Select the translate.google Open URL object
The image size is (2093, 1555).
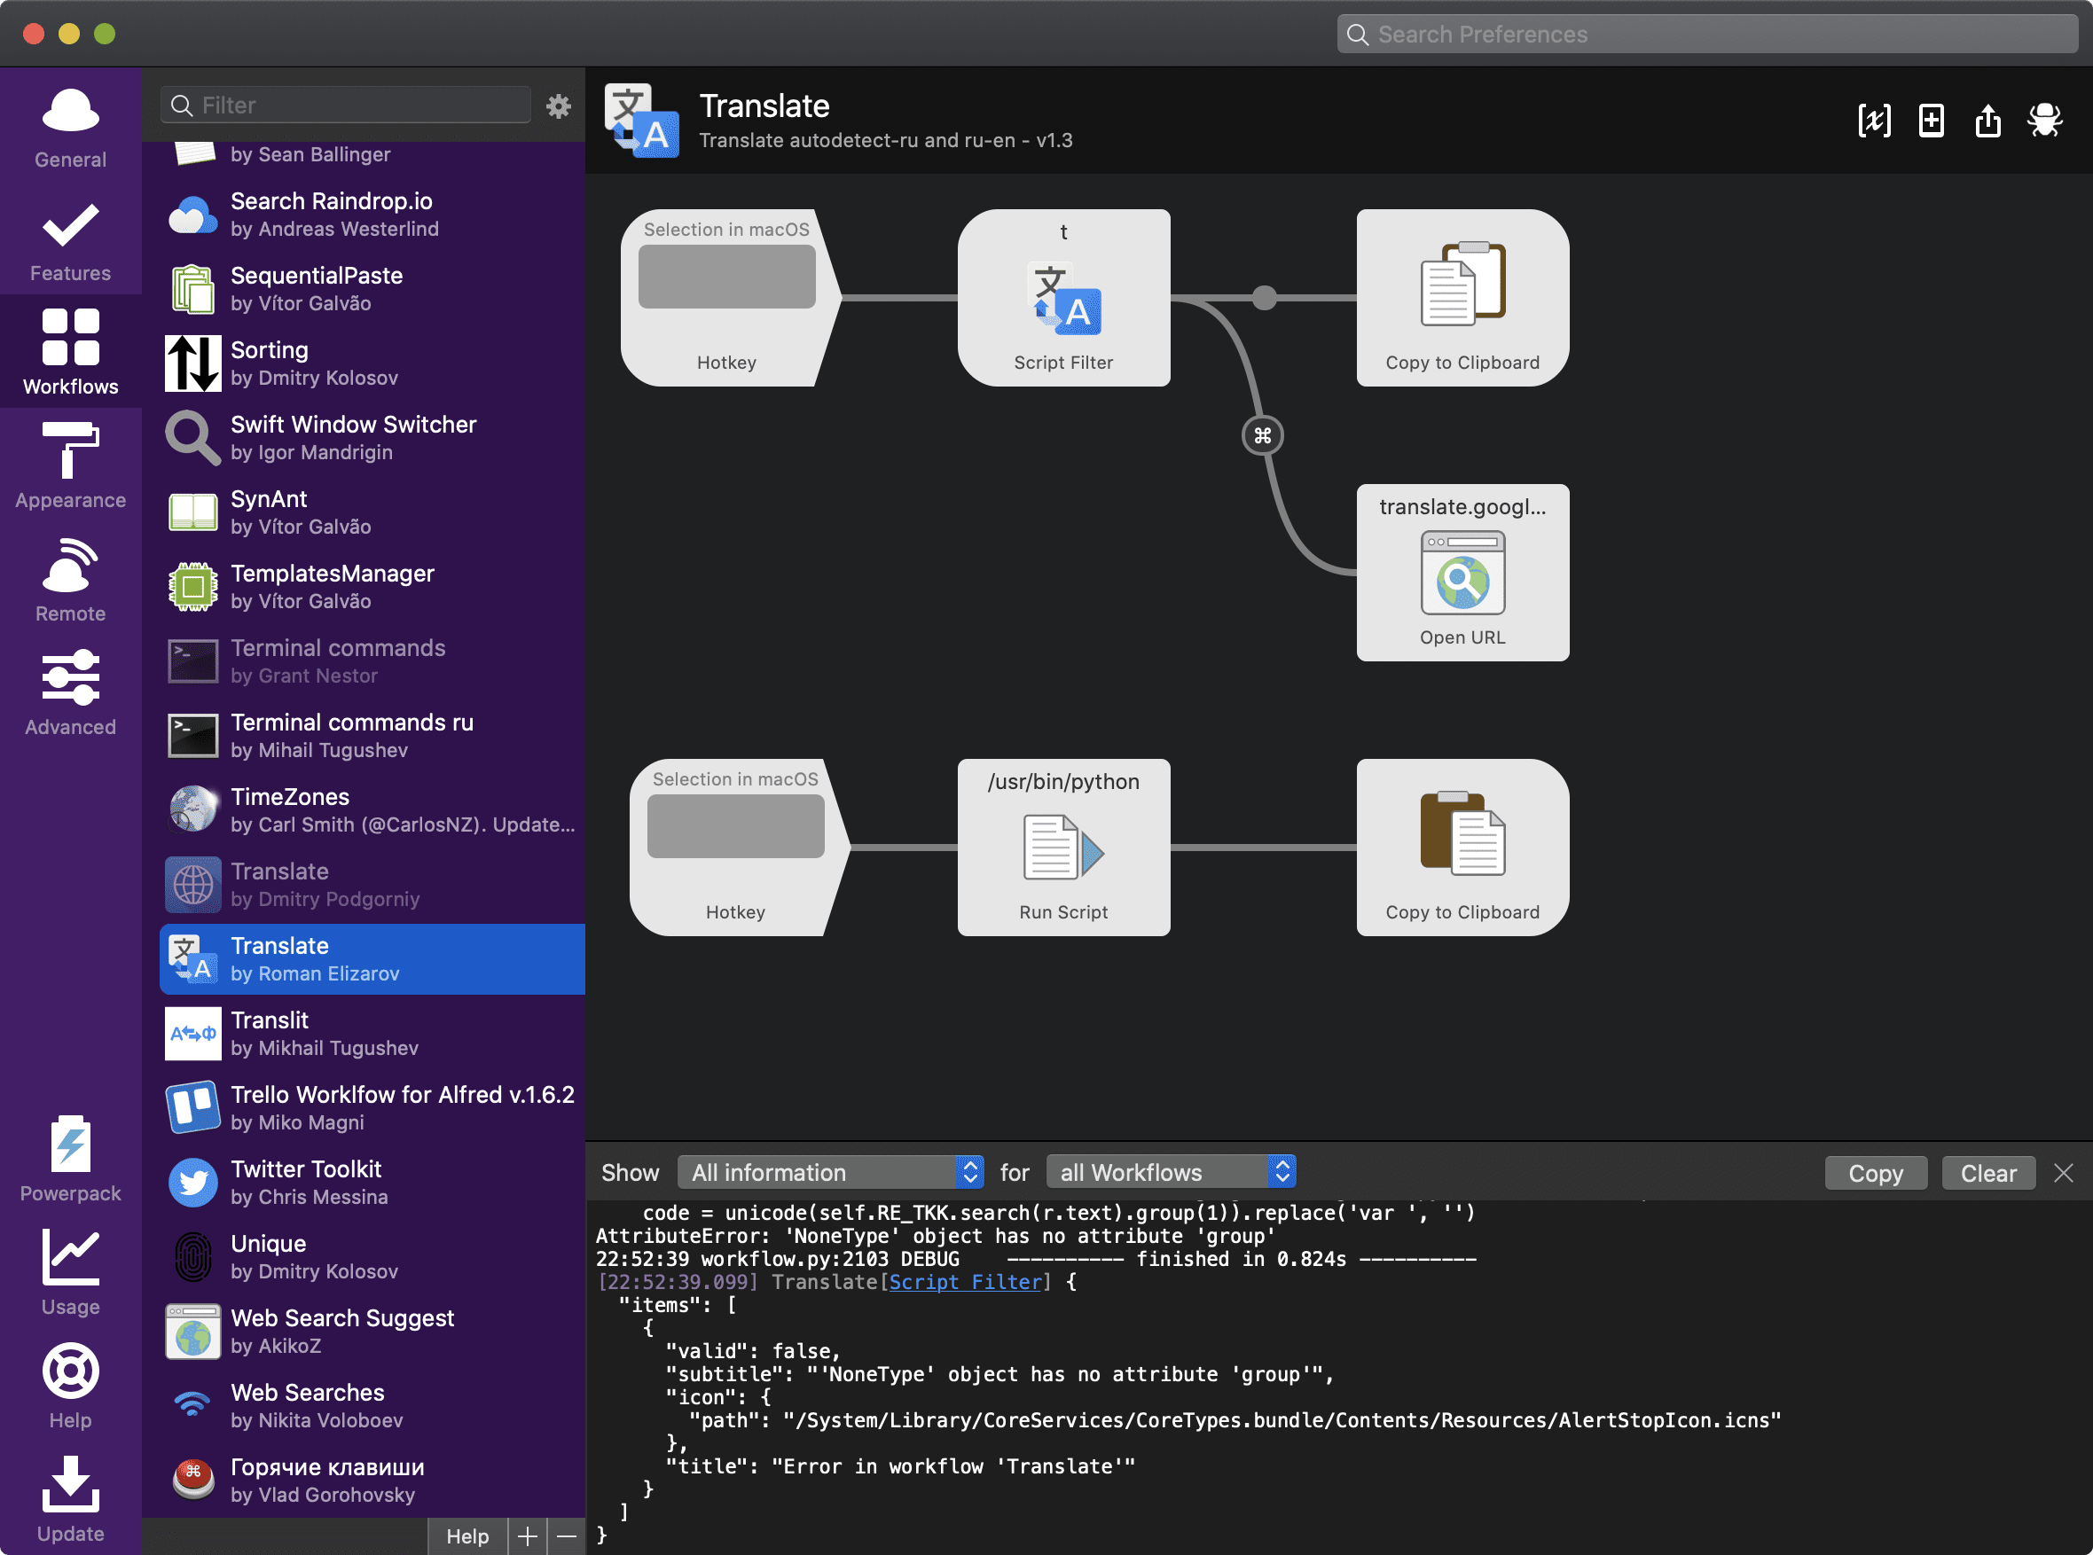pyautogui.click(x=1462, y=573)
